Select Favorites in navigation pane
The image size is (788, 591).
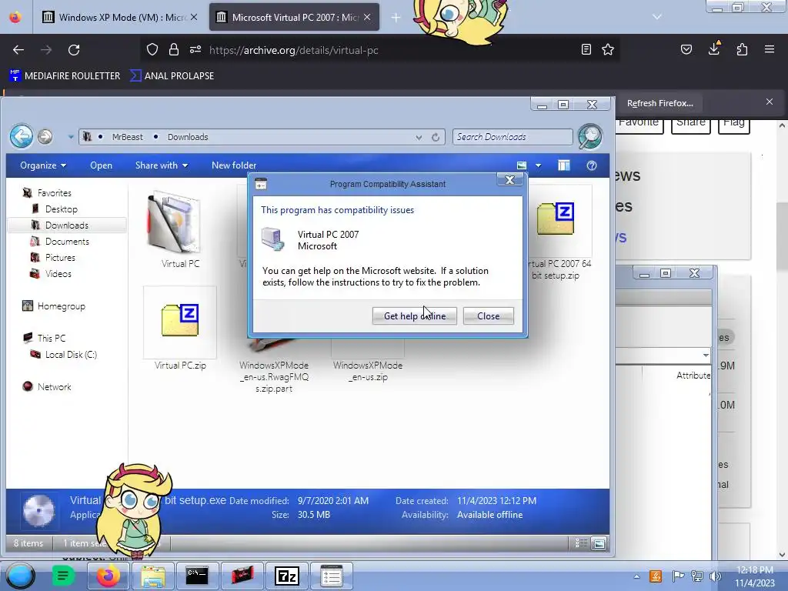click(55, 193)
